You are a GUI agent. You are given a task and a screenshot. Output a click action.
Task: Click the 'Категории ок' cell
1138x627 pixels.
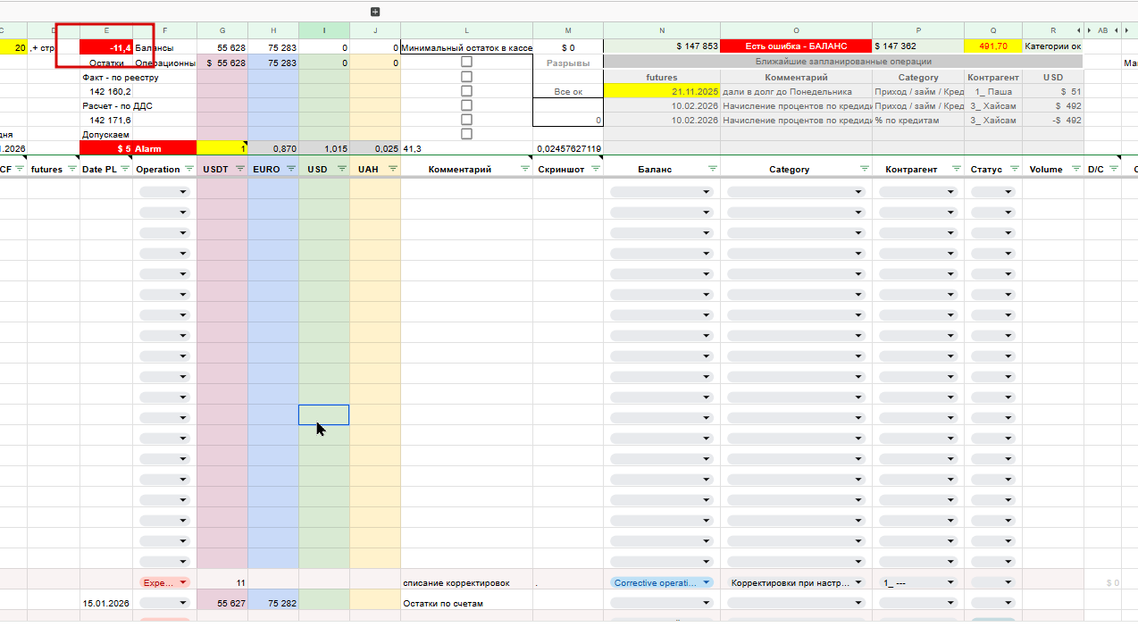pyautogui.click(x=1053, y=46)
